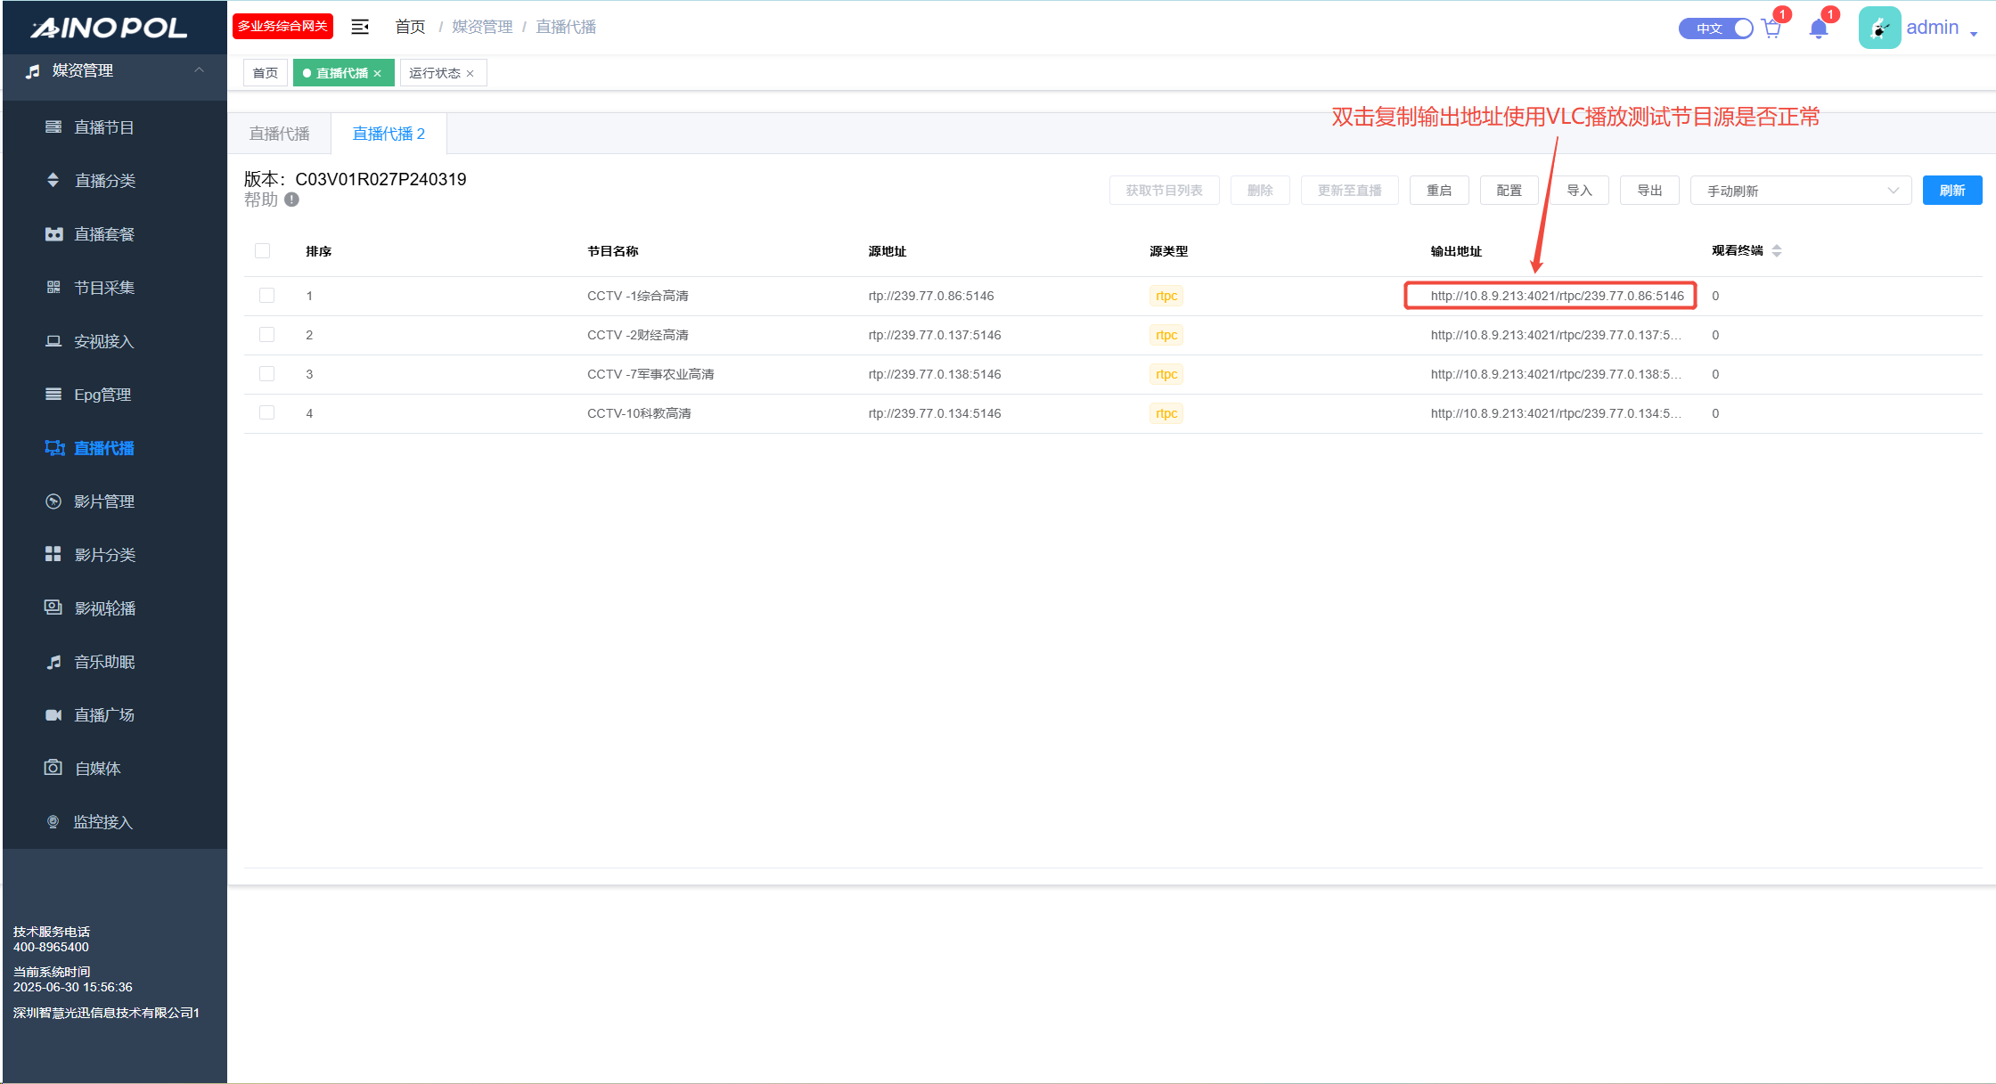Open 监控接入 in the sidebar
The width and height of the screenshot is (1996, 1084).
pyautogui.click(x=103, y=822)
